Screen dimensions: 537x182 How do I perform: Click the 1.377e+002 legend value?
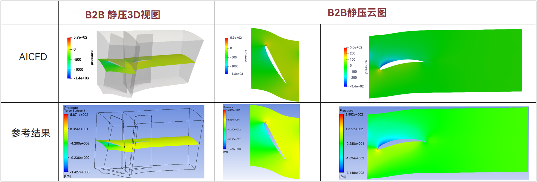click(354, 129)
